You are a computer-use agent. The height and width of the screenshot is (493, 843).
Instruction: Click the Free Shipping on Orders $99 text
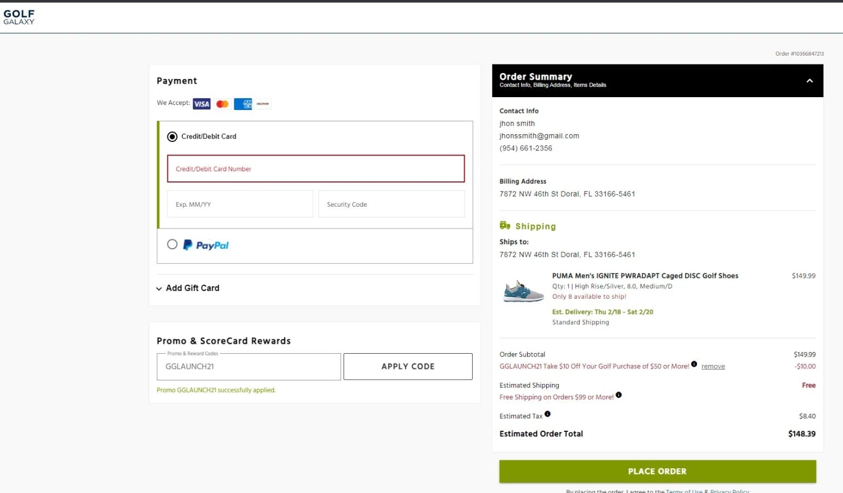pyautogui.click(x=557, y=397)
